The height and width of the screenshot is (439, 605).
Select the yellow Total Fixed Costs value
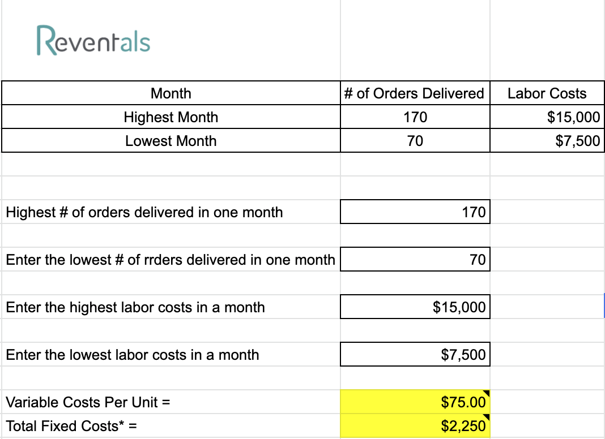tap(415, 426)
